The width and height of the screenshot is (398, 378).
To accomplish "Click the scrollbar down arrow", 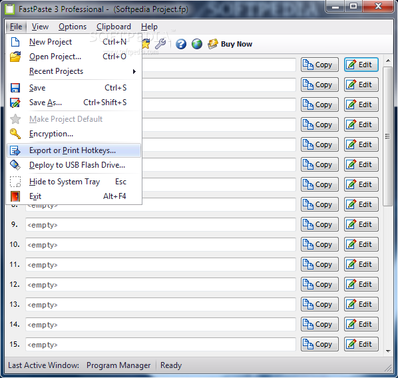I will 388,351.
